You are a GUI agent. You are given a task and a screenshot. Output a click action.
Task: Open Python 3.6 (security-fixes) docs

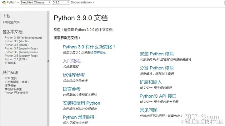click(21, 52)
